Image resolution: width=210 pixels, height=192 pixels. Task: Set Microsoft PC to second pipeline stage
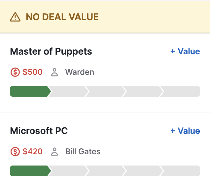pyautogui.click(x=68, y=171)
